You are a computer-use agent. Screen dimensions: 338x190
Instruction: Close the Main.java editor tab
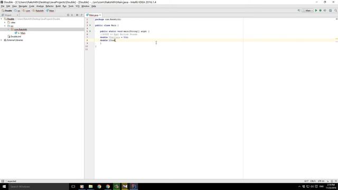100,15
